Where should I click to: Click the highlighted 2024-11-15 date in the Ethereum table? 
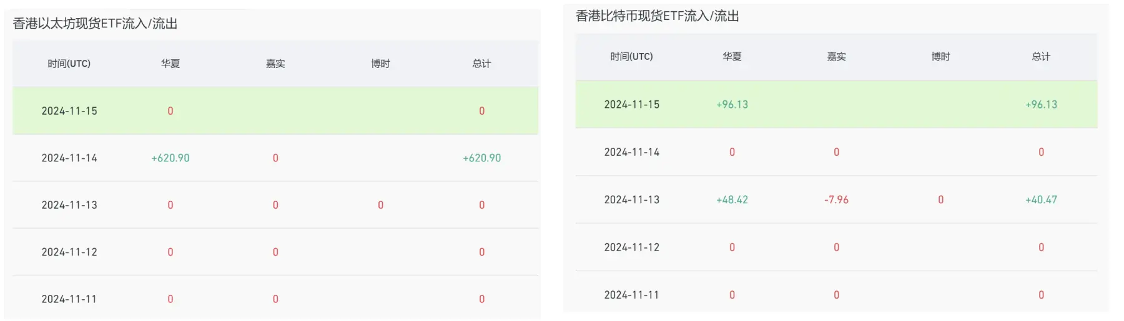[69, 111]
